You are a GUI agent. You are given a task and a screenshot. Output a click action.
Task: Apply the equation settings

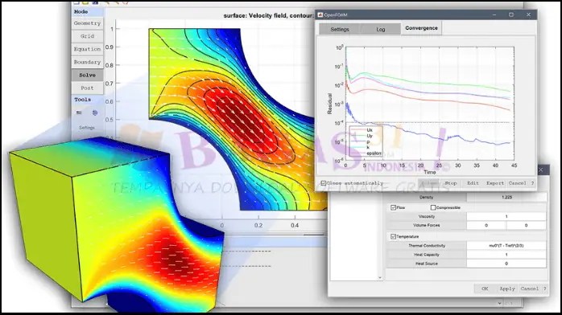point(507,288)
